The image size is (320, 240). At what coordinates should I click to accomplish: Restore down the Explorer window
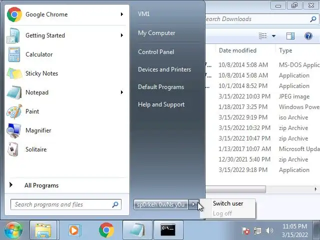pos(294,5)
